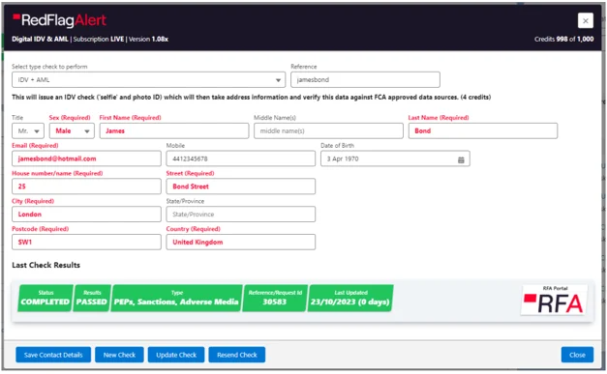
Task: Click the City field with London
Action: pyautogui.click(x=86, y=215)
